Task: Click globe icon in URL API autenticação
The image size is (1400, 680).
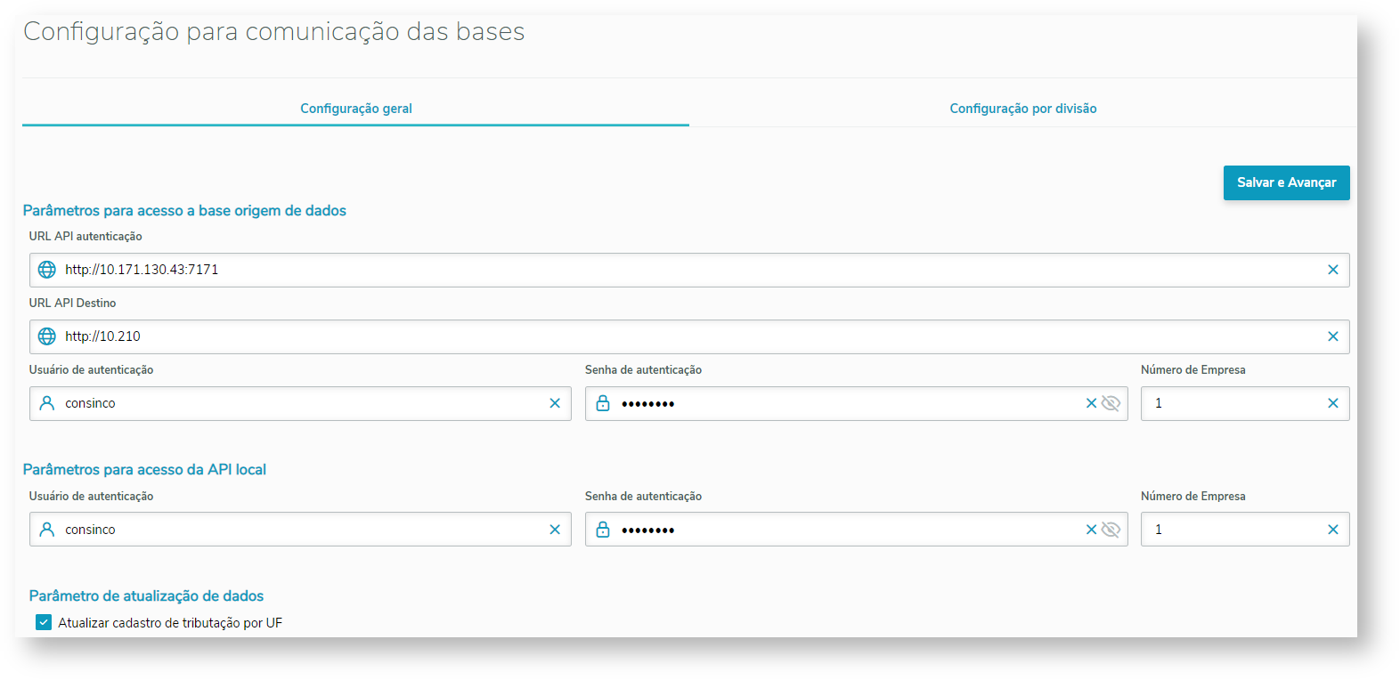Action: 47,270
